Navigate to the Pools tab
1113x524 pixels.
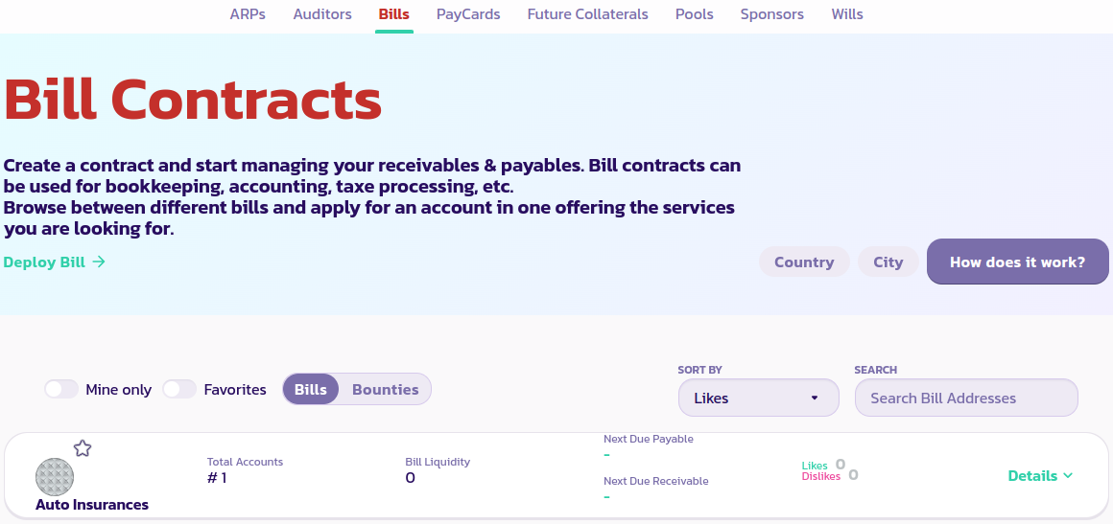pos(694,14)
